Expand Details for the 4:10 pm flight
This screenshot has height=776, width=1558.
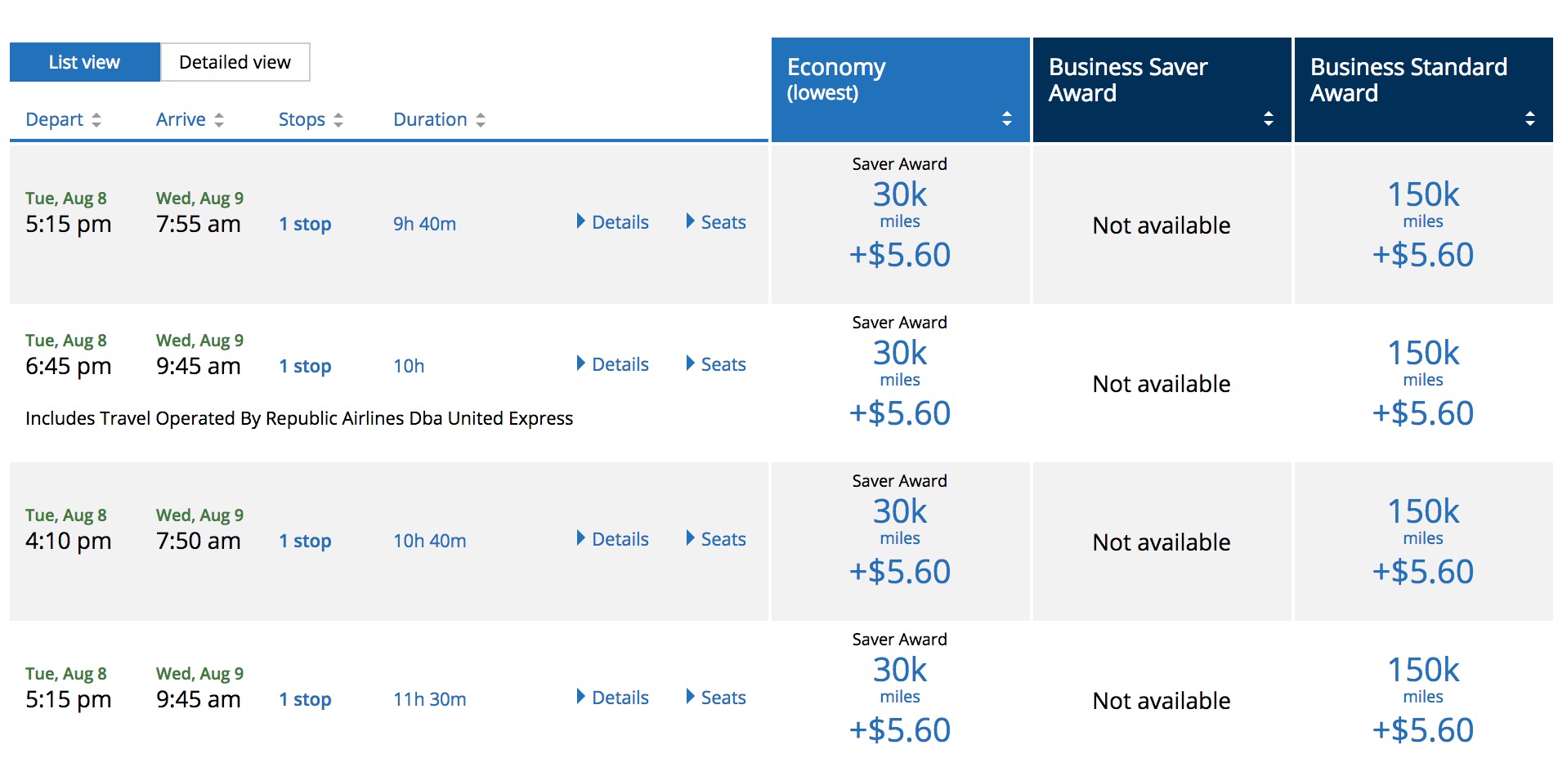(612, 539)
